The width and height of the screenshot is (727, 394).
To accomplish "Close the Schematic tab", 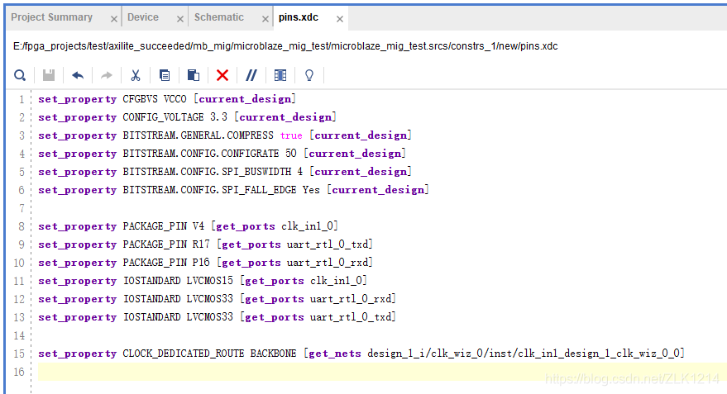I will tap(265, 19).
